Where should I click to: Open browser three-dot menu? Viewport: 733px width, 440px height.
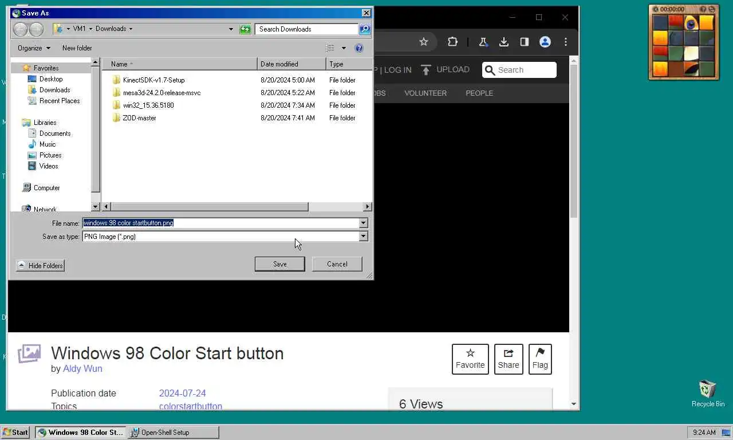566,42
